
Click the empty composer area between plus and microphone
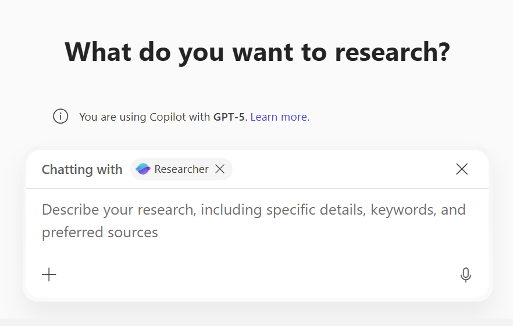pos(258,274)
